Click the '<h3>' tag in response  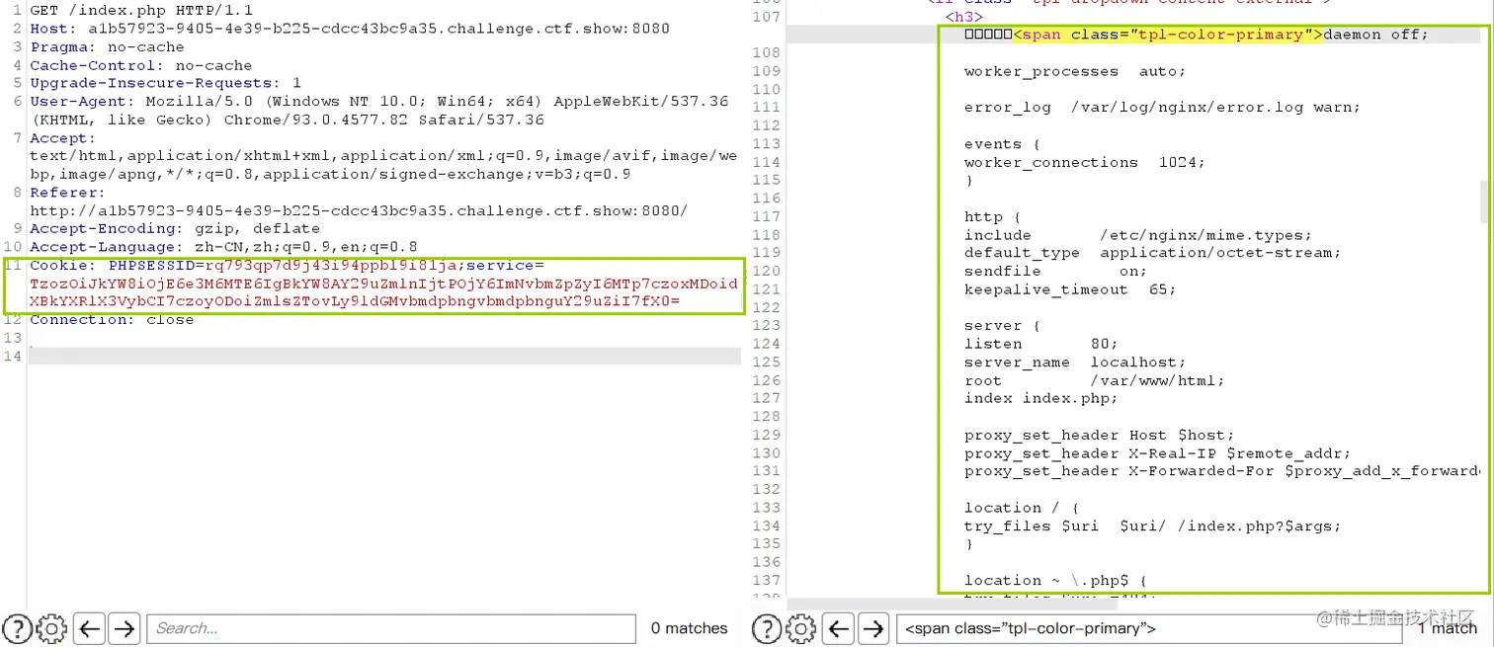tap(964, 17)
